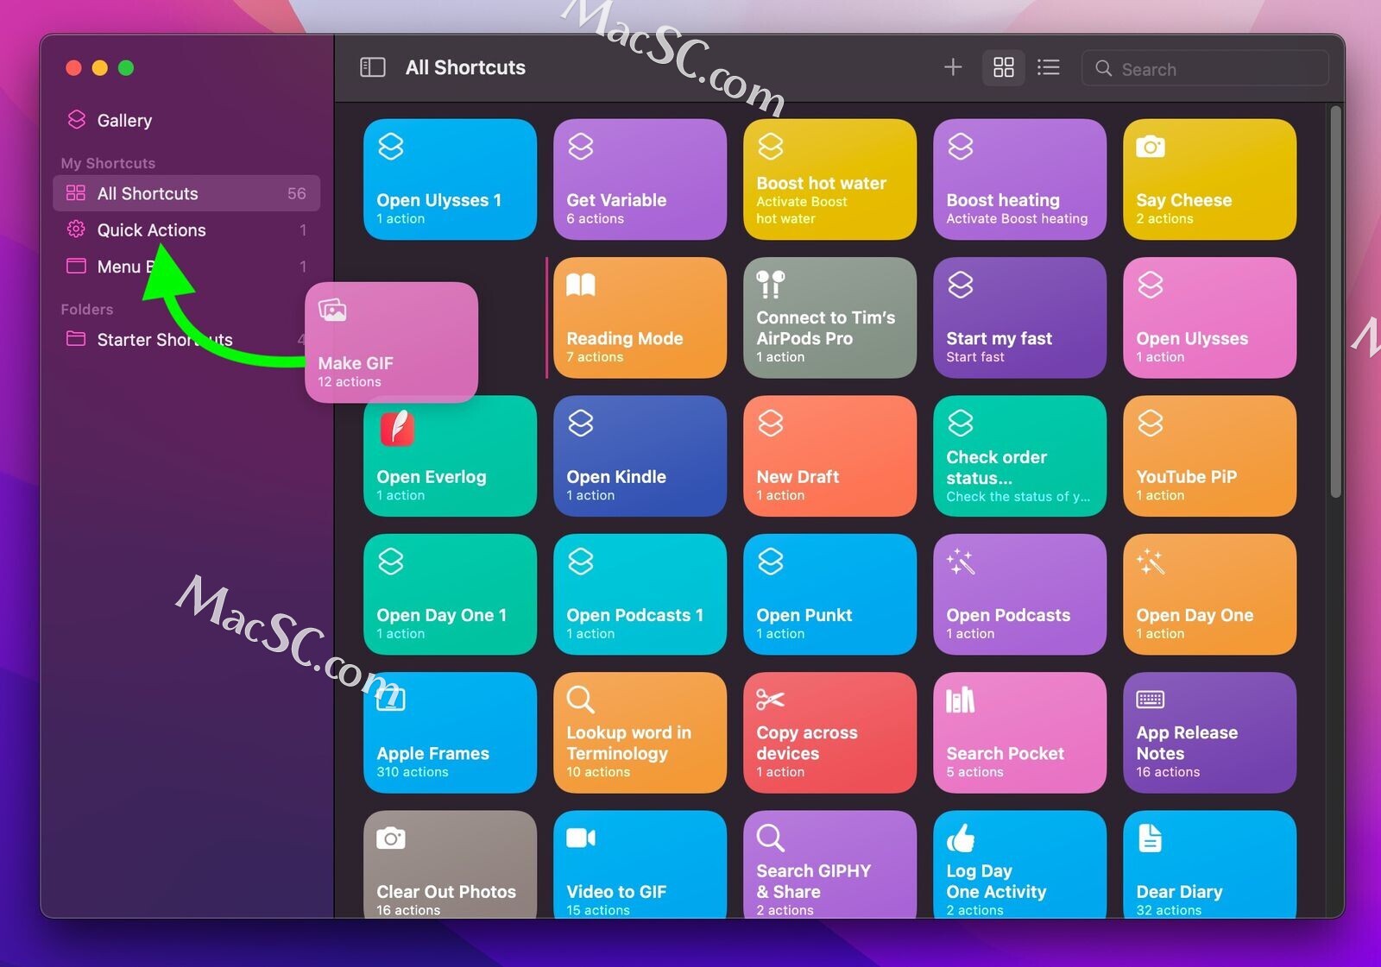
Task: Select the Open Day One 1 shortcut
Action: tap(450, 594)
